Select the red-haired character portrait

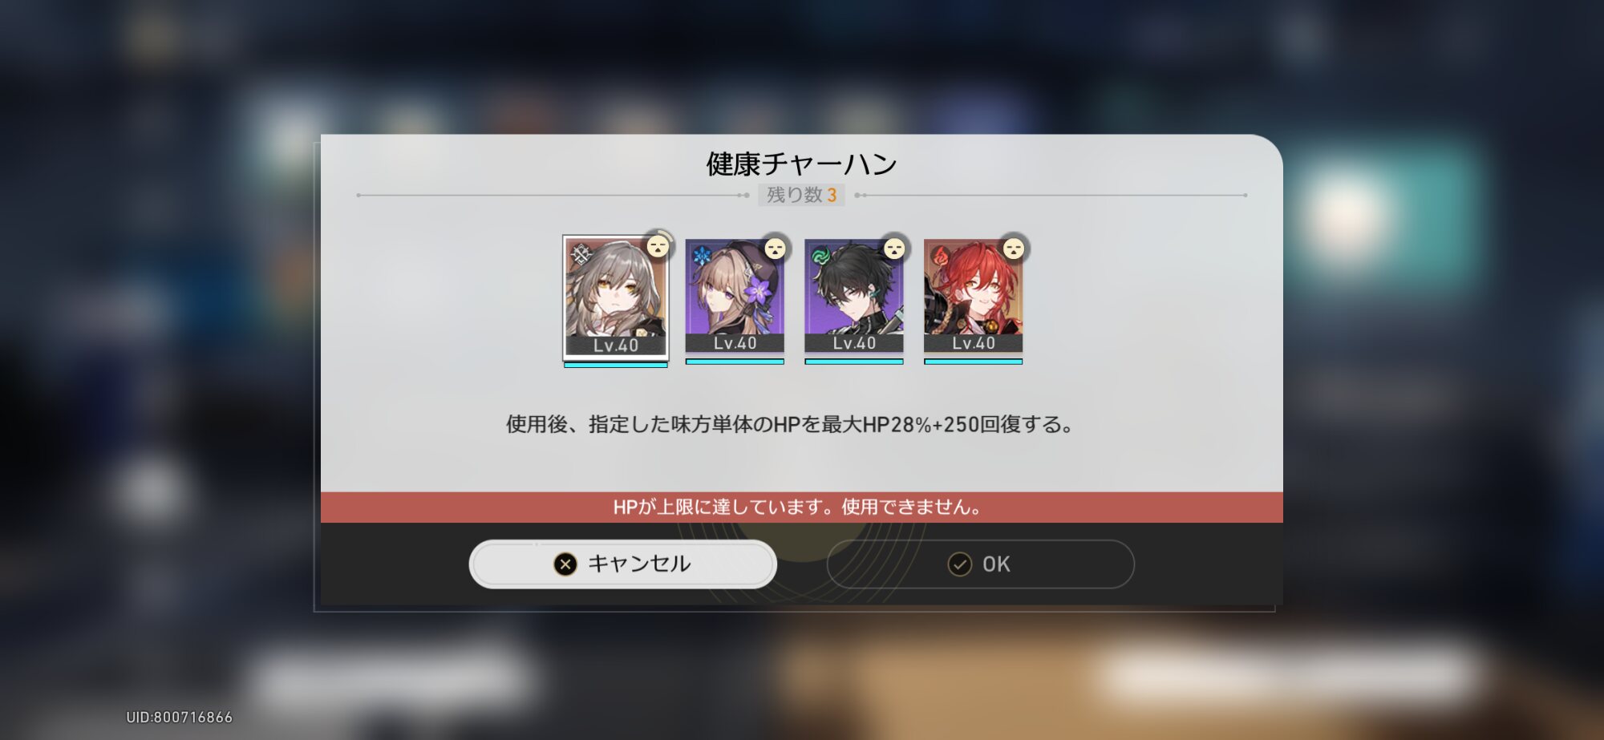(x=974, y=296)
